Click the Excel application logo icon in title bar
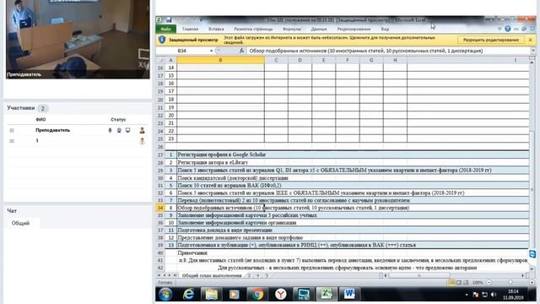 pos(159,20)
